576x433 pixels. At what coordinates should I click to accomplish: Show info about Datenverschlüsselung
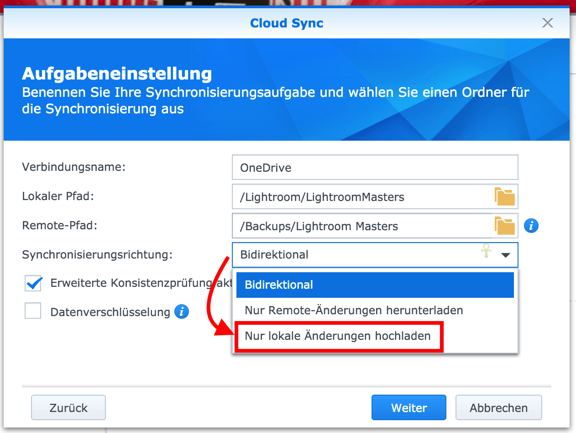click(182, 312)
